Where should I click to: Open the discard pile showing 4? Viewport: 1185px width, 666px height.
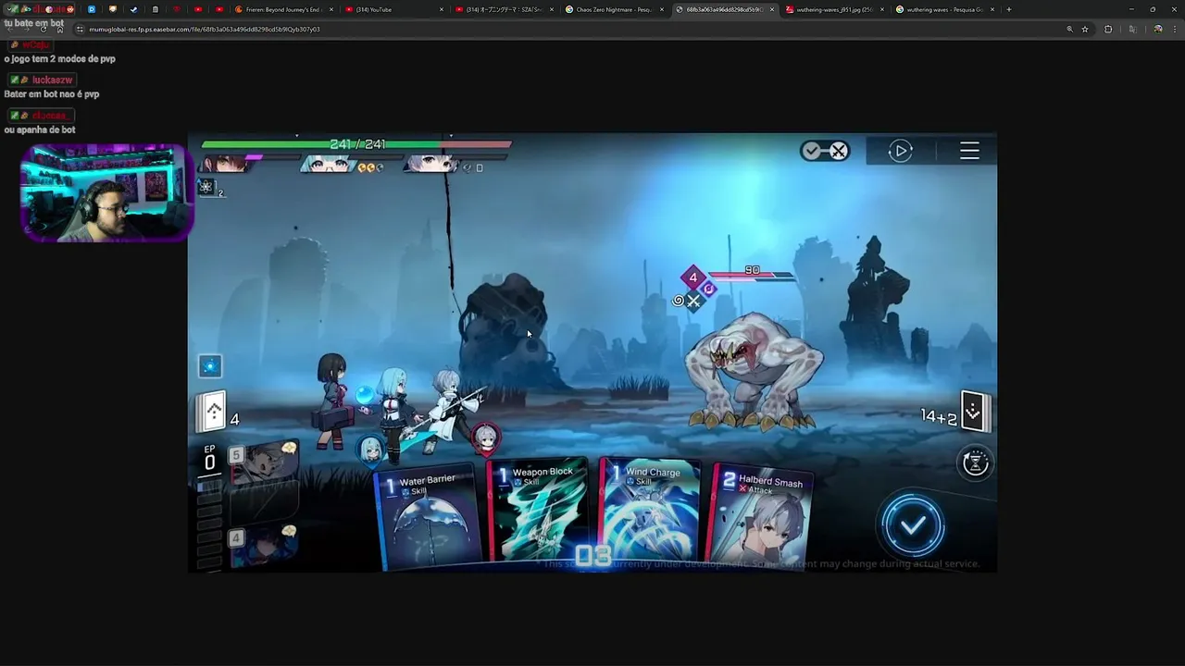tap(213, 412)
